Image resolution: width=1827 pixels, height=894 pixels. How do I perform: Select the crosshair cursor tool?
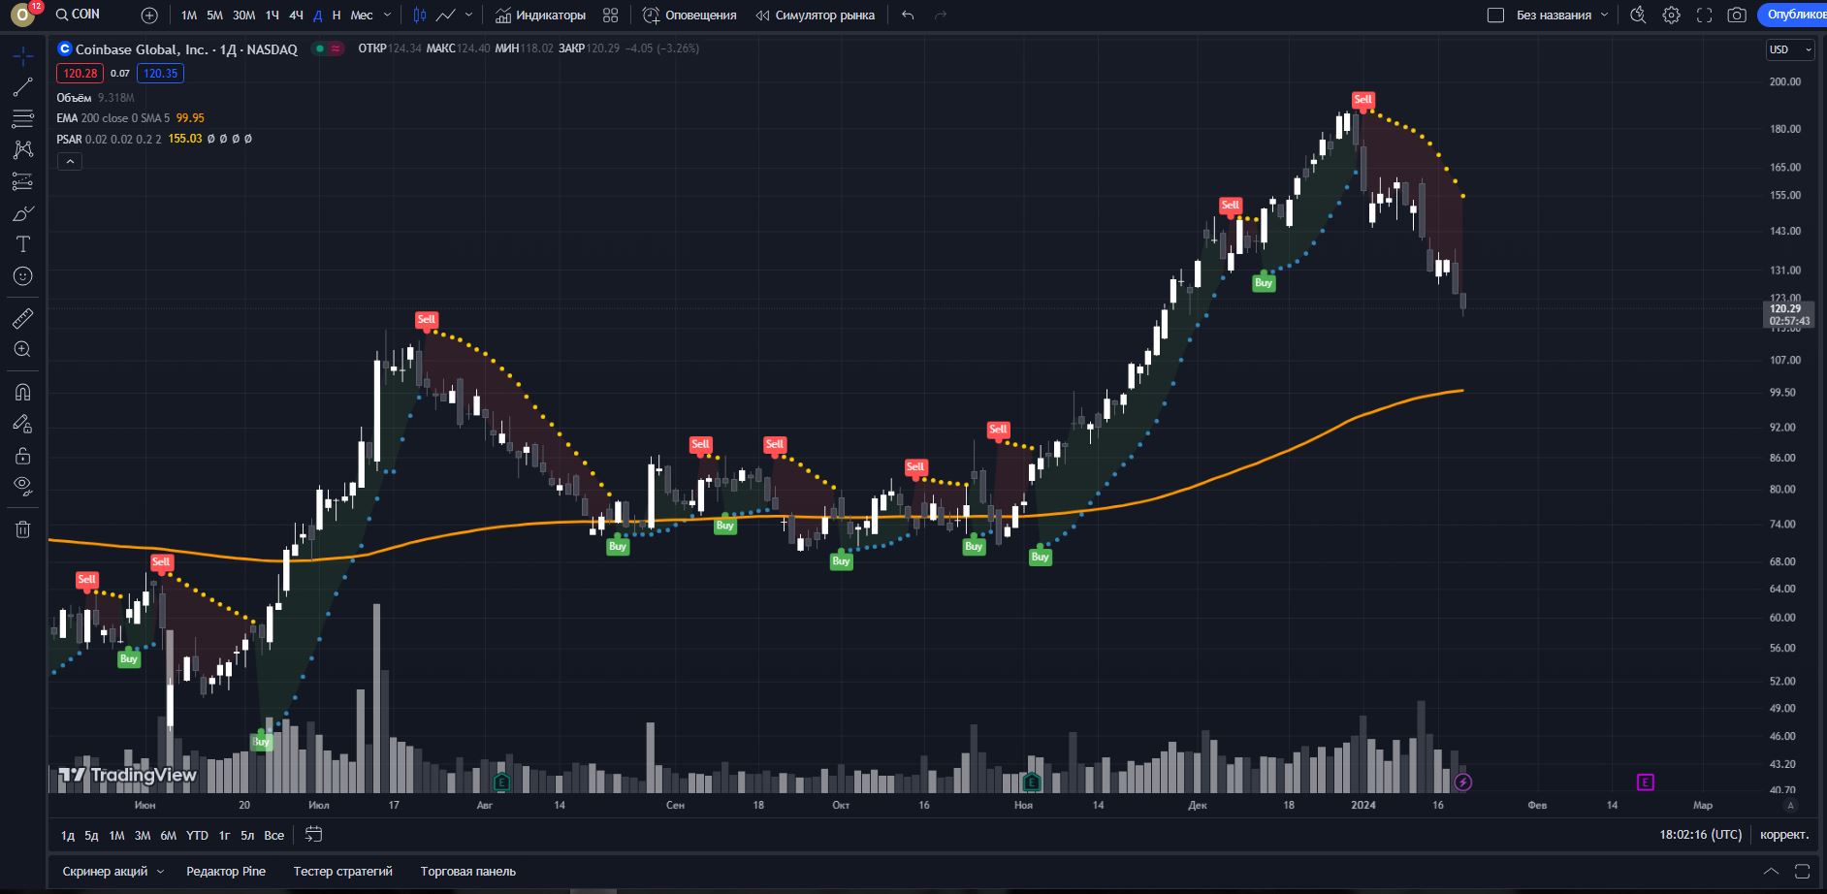pos(23,56)
